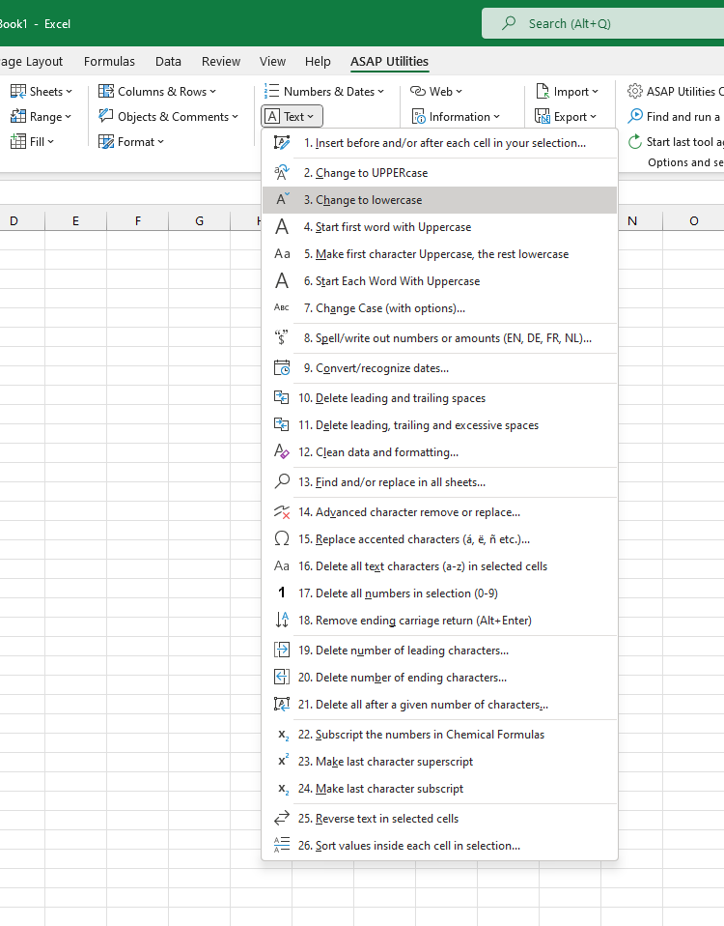
Task: Choose Delete leading, trailing and excessive spaces
Action: (440, 425)
